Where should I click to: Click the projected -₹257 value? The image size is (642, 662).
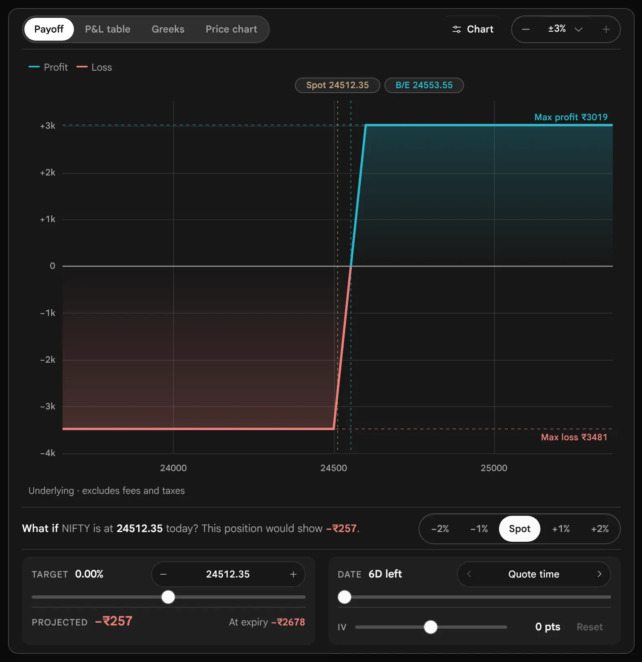pos(114,621)
